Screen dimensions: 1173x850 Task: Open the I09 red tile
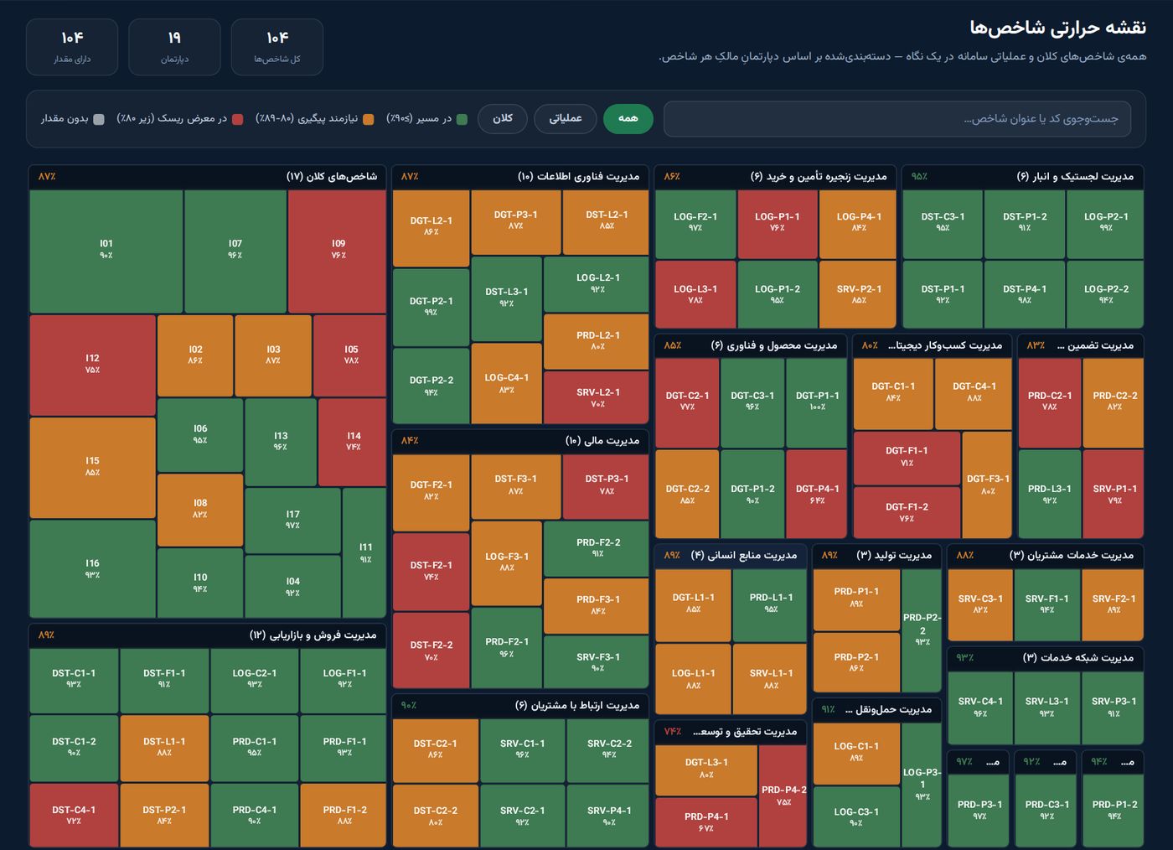point(337,251)
